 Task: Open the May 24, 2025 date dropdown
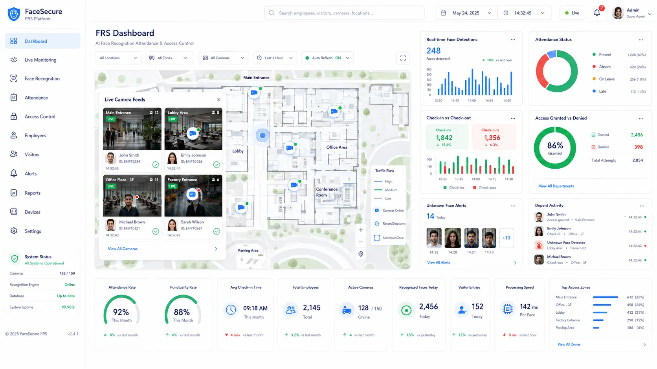(467, 13)
